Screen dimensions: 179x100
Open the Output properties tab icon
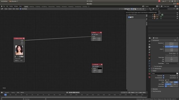coord(149,47)
